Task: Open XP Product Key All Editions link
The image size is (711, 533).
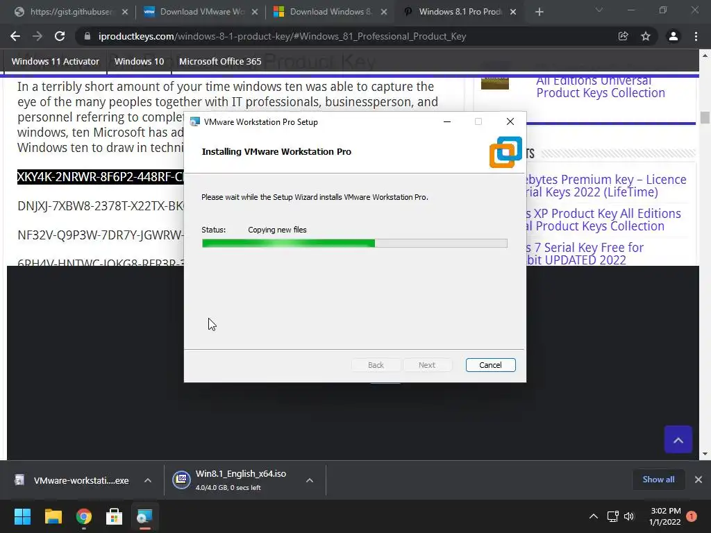Action: [x=603, y=220]
